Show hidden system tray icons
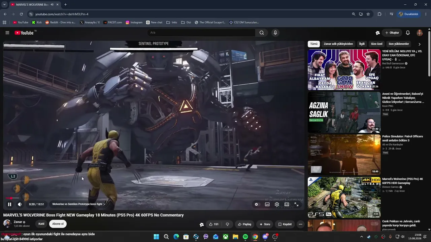 tap(362, 237)
